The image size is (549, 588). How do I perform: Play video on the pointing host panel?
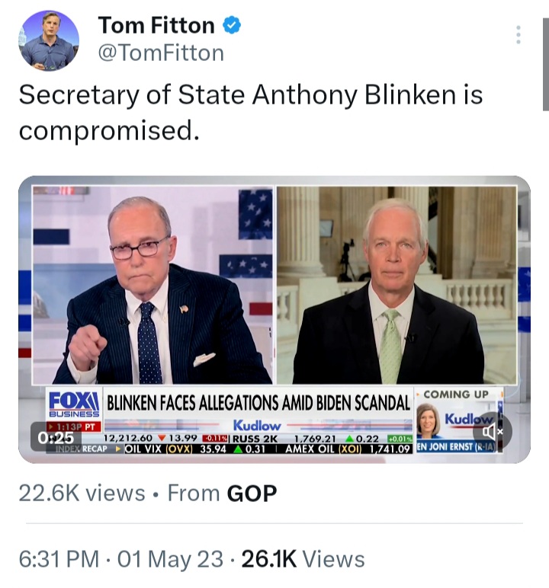[152, 285]
